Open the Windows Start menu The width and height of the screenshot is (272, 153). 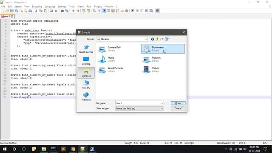(5, 149)
